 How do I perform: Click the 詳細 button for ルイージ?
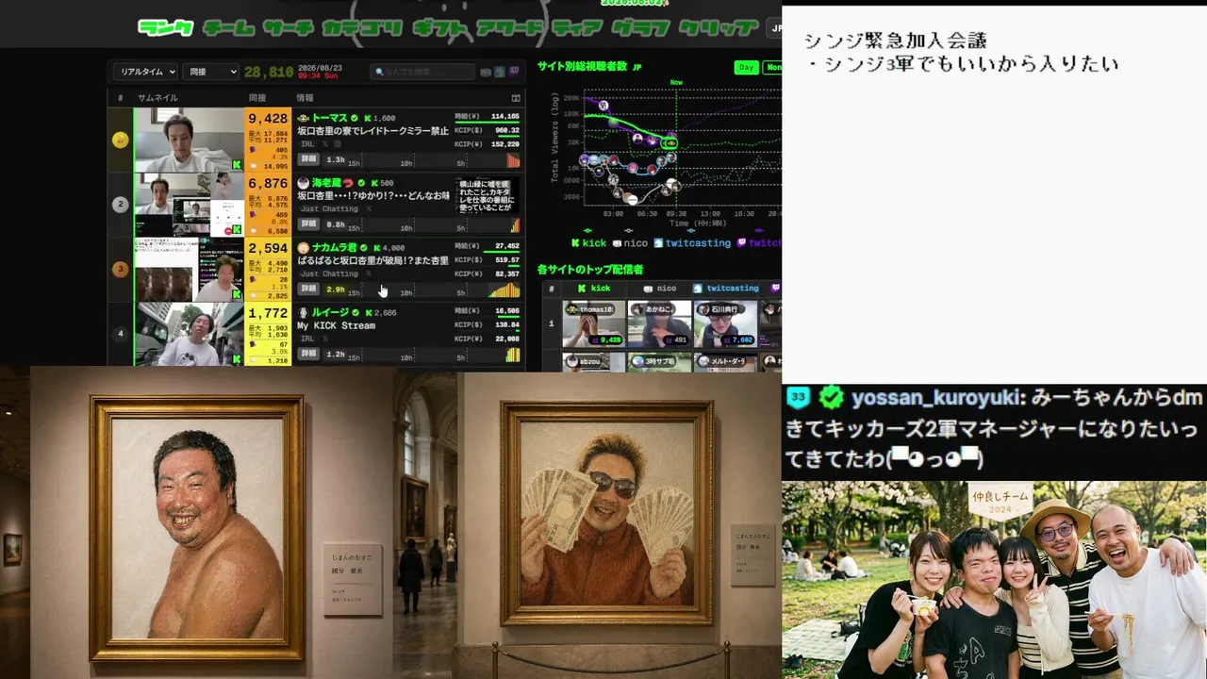point(308,354)
